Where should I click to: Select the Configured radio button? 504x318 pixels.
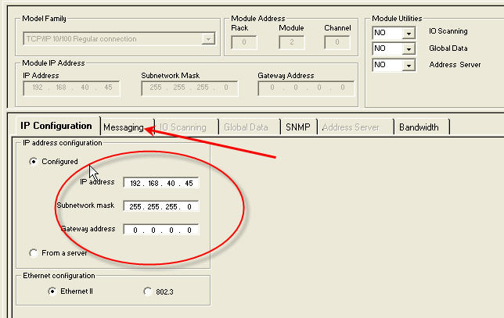(33, 162)
